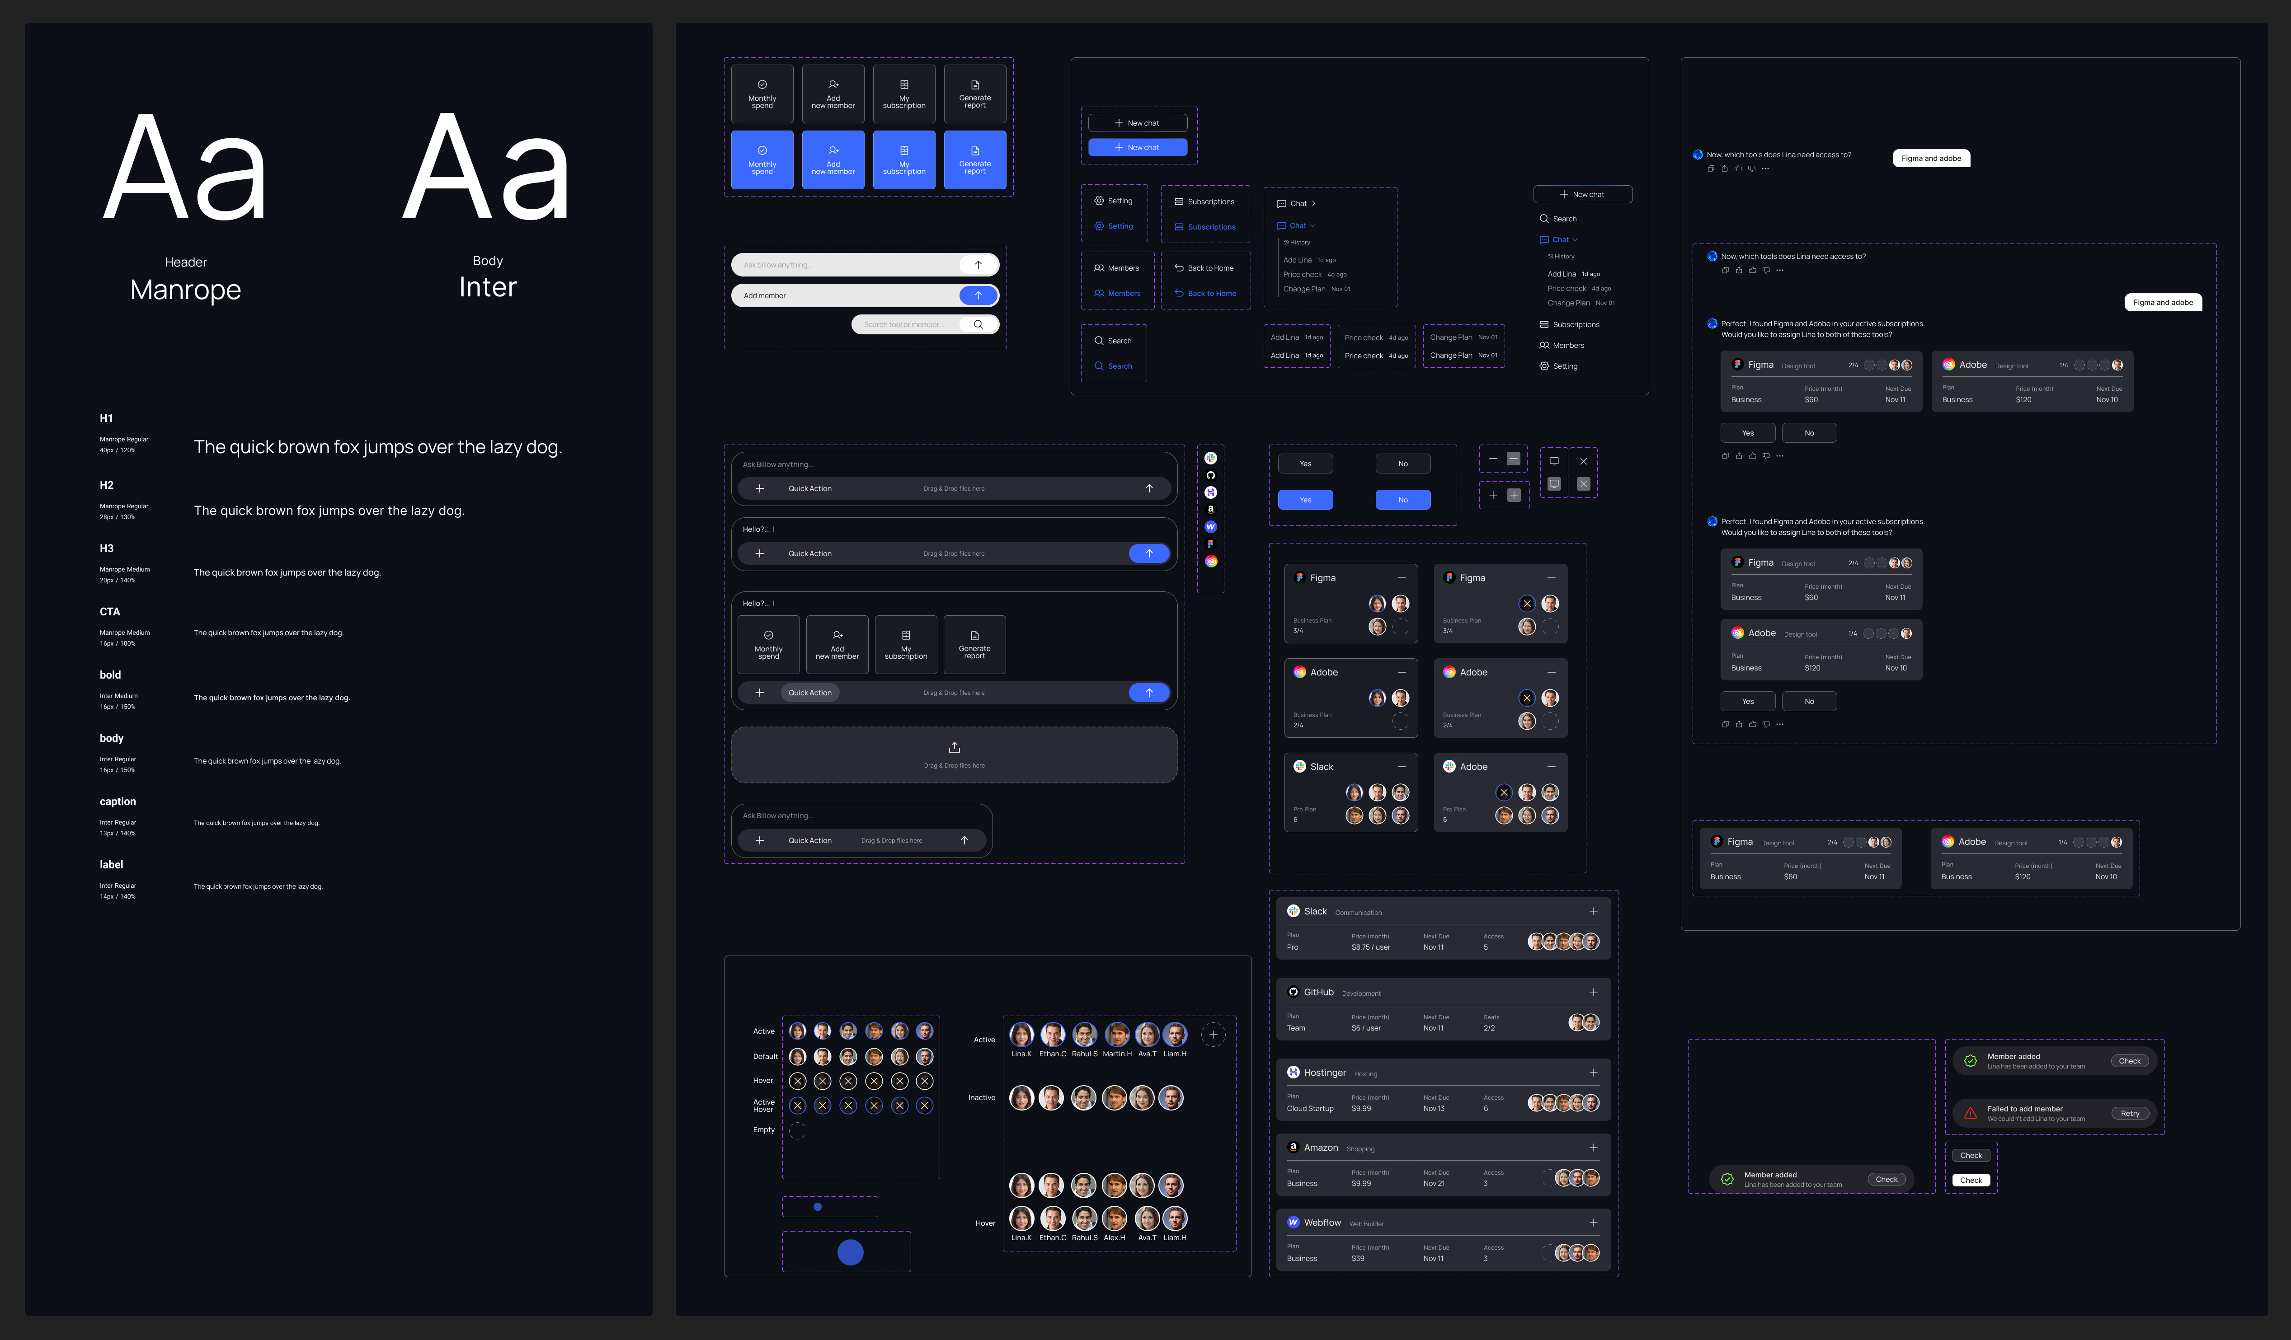Toggle the filled gray monitor icon button
Viewport: 2291px width, 1340px height.
1555,484
